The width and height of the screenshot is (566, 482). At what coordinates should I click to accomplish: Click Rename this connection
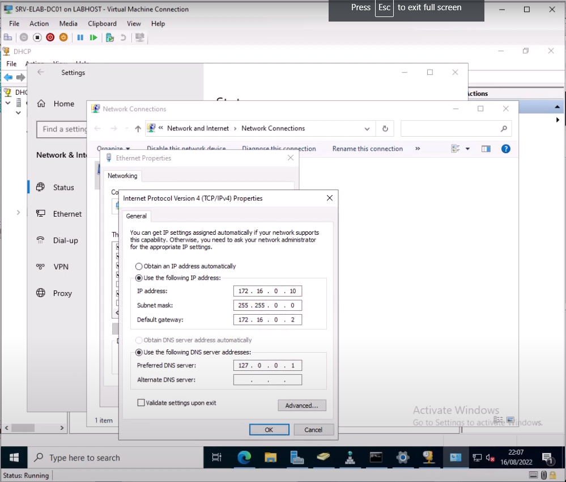[368, 148]
